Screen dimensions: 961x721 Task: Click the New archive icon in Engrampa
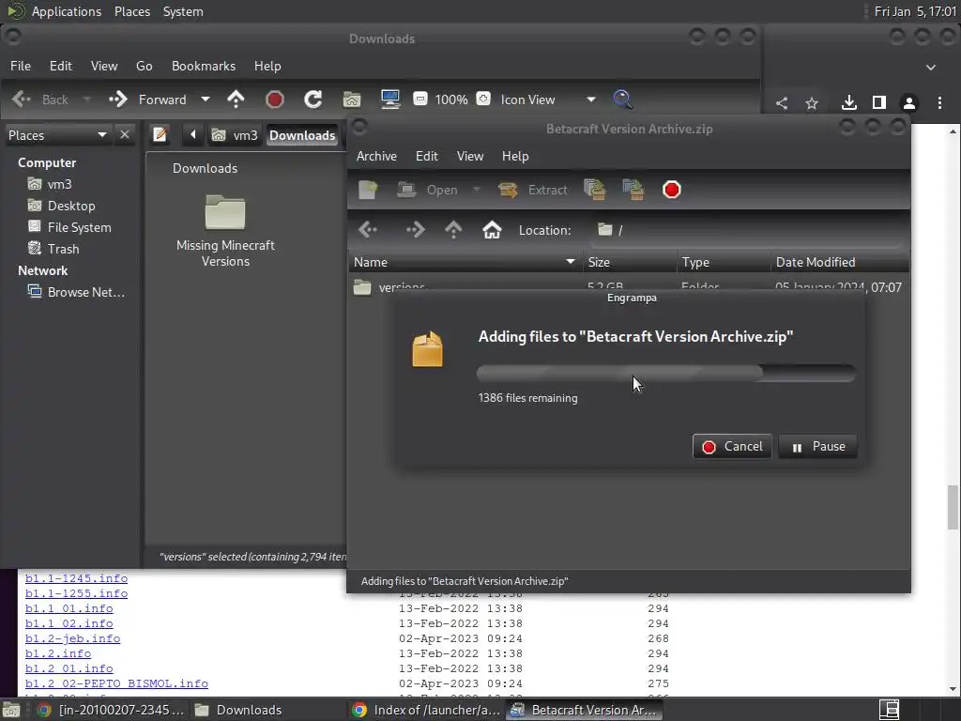click(368, 190)
